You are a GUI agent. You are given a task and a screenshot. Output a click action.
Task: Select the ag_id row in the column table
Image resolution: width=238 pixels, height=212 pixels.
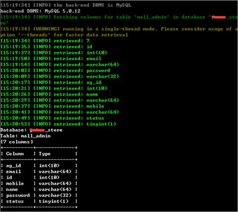[x=39, y=166]
